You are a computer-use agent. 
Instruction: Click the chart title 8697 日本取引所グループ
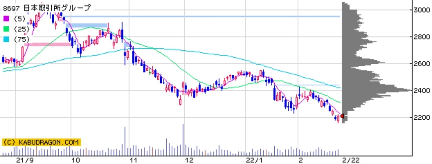(x=46, y=8)
